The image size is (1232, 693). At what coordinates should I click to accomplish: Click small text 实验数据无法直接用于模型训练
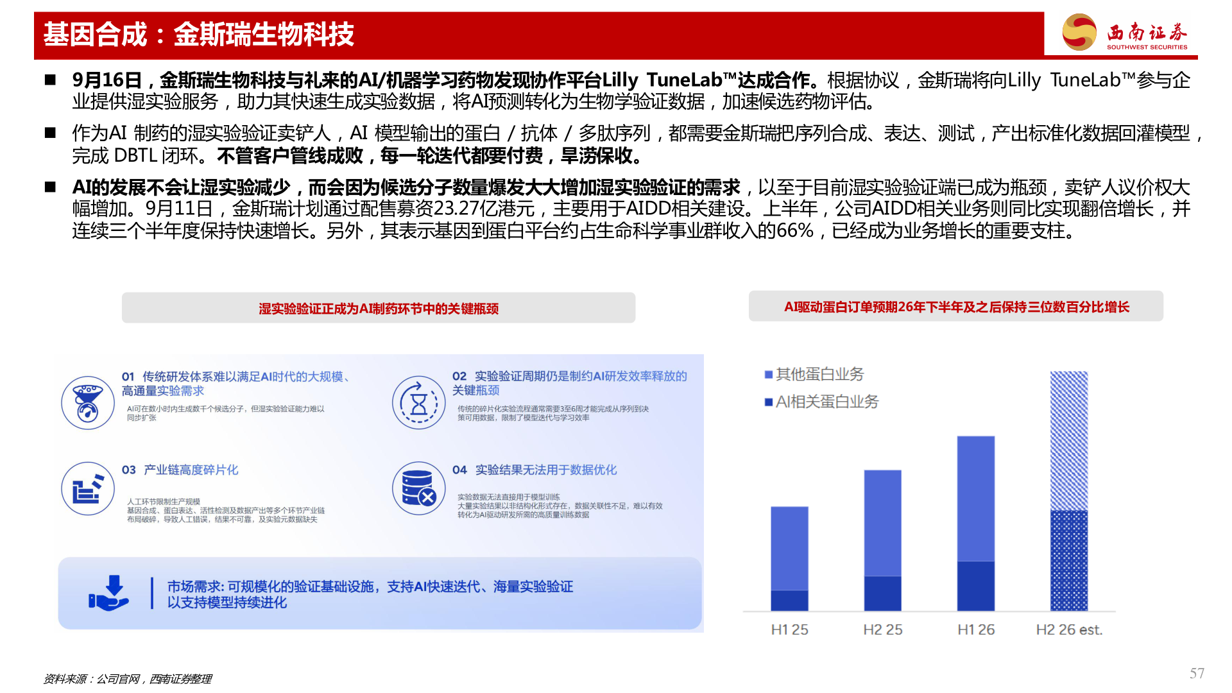coord(509,497)
